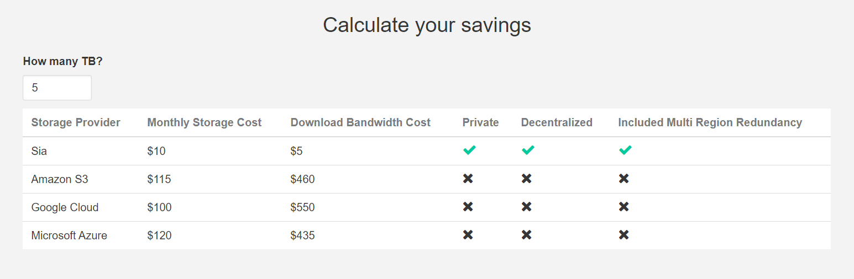The height and width of the screenshot is (279, 854).
Task: Click Amazon S3's Private X mark
Action: (x=468, y=179)
